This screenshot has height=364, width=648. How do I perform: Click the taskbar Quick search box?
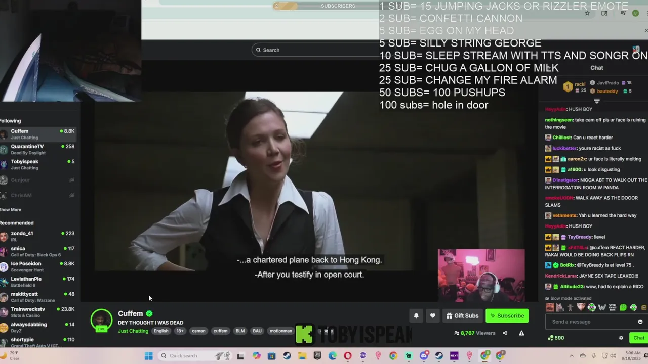click(x=194, y=356)
